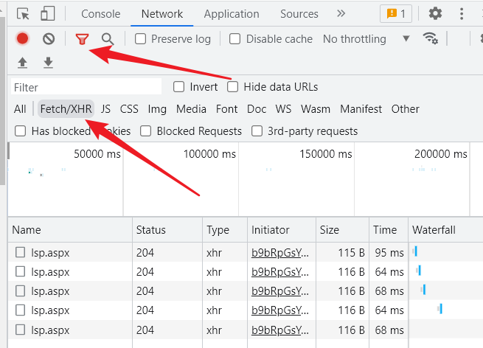Sort by the Time column header
This screenshot has width=483, height=348.
click(389, 230)
